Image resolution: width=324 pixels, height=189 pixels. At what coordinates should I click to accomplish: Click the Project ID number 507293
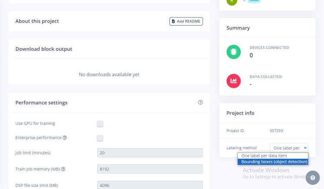pos(277,130)
